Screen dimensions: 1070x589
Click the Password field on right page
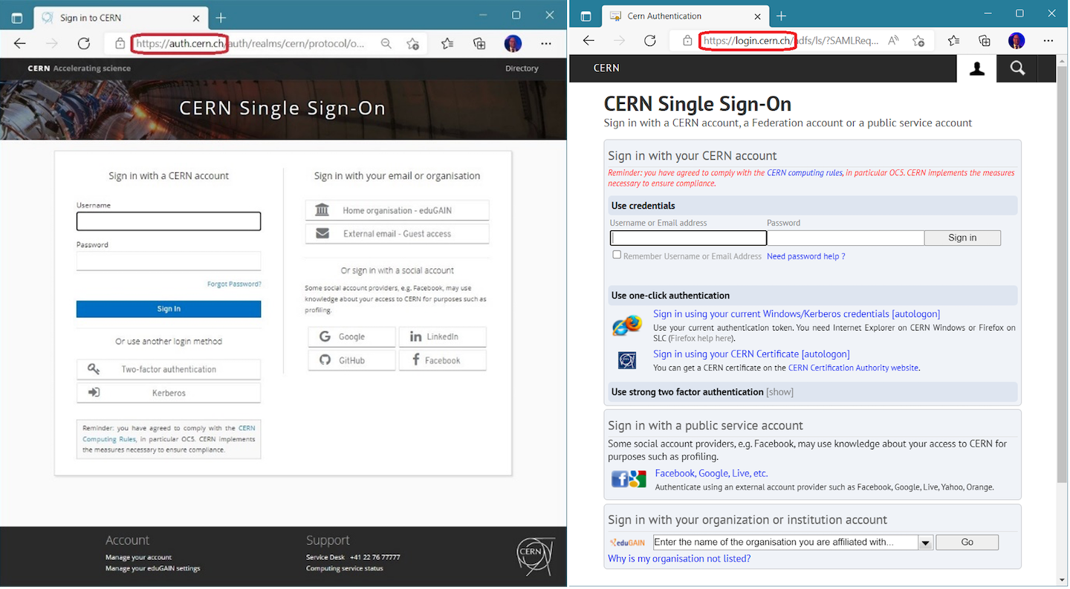click(x=846, y=238)
